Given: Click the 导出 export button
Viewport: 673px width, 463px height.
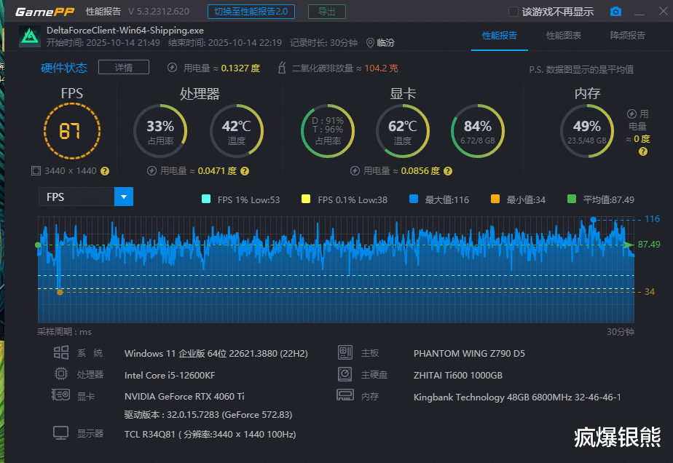Looking at the screenshot, I should 326,12.
